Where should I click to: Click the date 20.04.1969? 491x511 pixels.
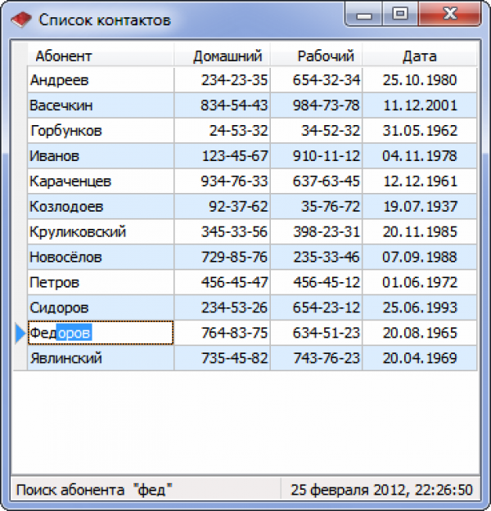(x=420, y=358)
